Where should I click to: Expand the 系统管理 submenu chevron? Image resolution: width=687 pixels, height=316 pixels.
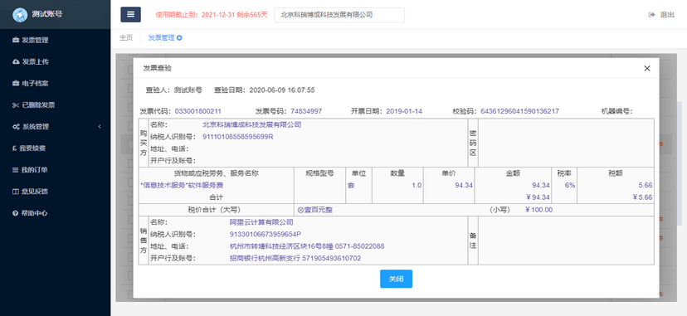[x=100, y=127]
